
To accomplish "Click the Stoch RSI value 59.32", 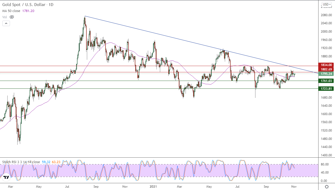I will 46,162.
